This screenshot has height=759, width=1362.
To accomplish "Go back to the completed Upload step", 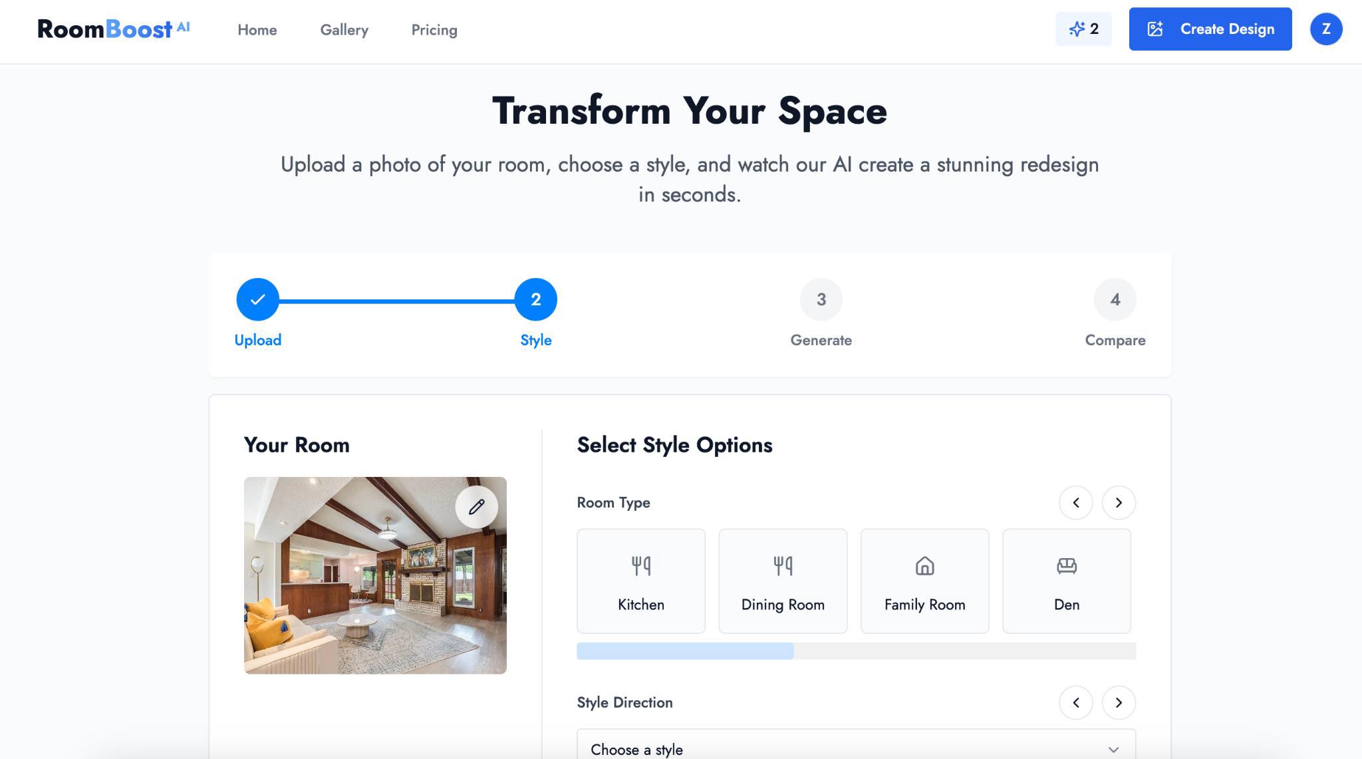I will click(257, 299).
